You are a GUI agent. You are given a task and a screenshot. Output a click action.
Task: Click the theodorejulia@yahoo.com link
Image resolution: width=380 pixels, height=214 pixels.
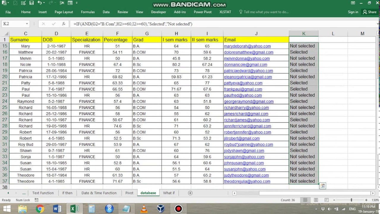247,181
